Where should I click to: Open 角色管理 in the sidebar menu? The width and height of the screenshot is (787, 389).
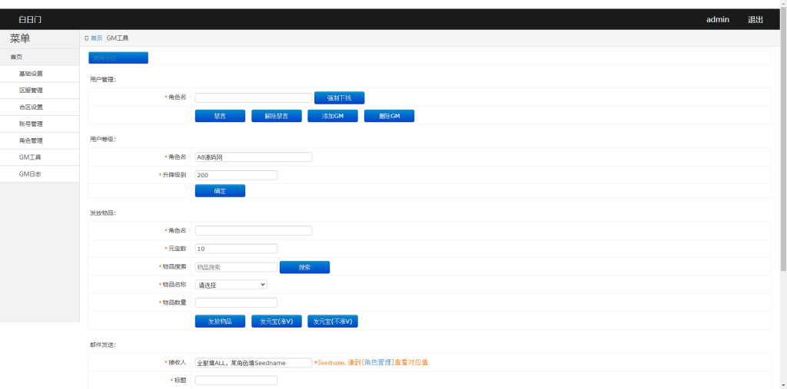point(40,141)
